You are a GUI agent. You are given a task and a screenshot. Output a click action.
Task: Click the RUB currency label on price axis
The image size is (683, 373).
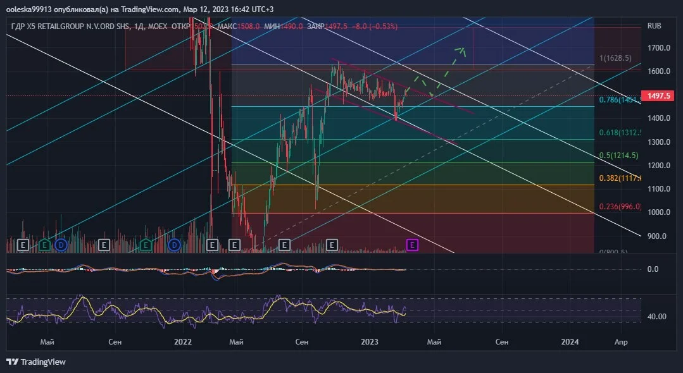655,26
